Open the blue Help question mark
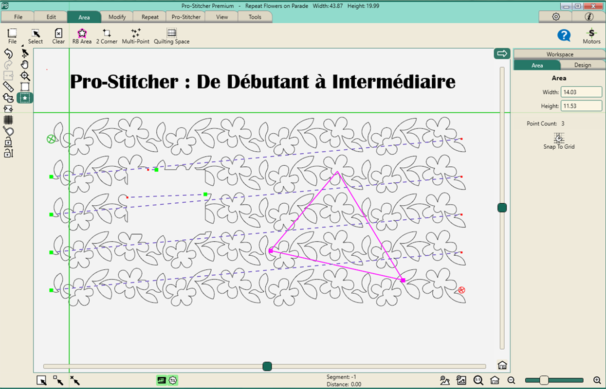Image resolution: width=606 pixels, height=389 pixels. (564, 35)
